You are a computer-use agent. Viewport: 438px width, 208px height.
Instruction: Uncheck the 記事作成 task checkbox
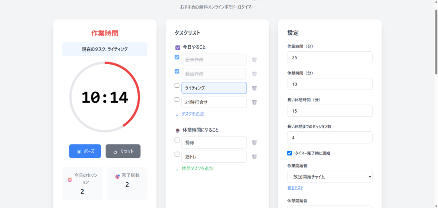pos(177,57)
